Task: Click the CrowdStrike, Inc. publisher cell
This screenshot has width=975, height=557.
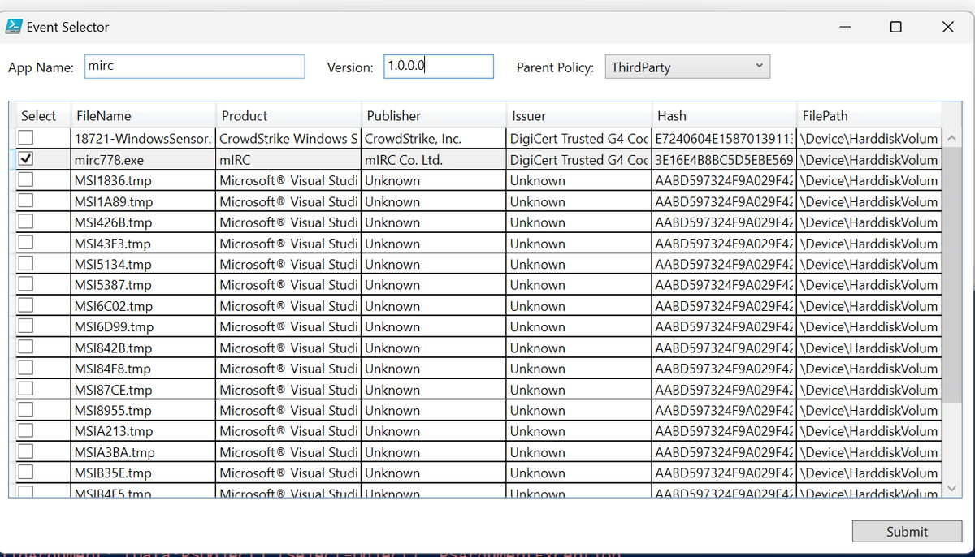Action: pos(434,139)
